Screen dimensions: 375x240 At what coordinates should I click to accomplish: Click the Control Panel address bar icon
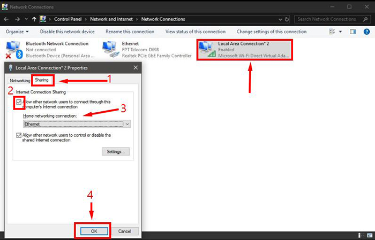point(44,19)
